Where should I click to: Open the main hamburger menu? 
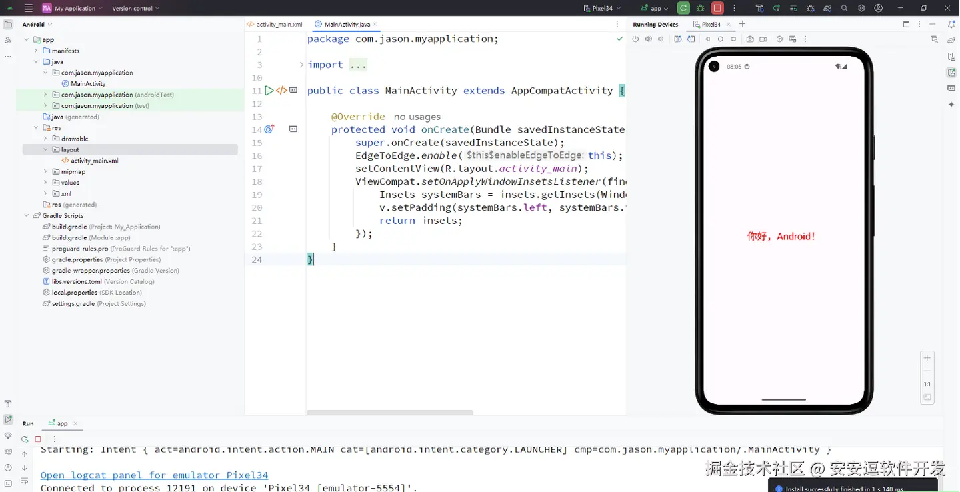point(28,8)
